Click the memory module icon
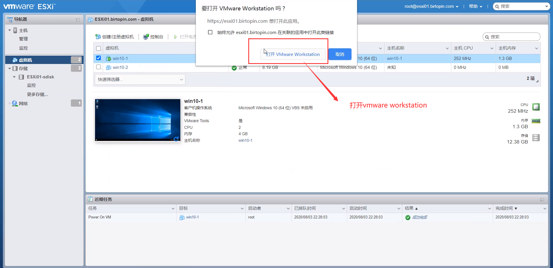Image resolution: width=553 pixels, height=268 pixels. [x=536, y=121]
